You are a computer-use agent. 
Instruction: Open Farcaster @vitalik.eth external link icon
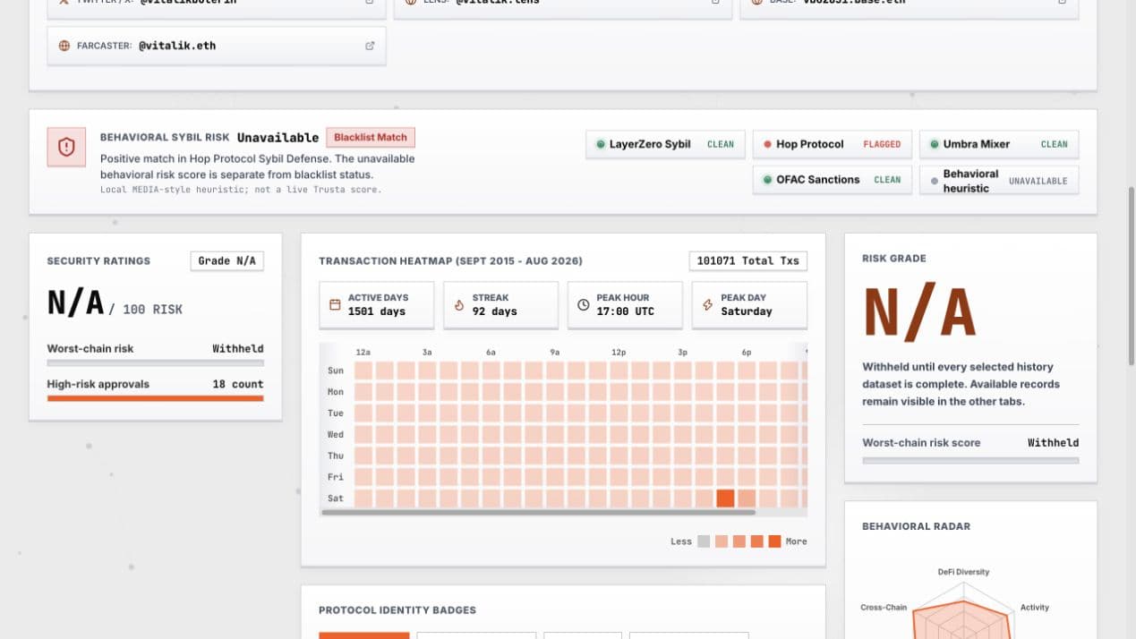(370, 46)
